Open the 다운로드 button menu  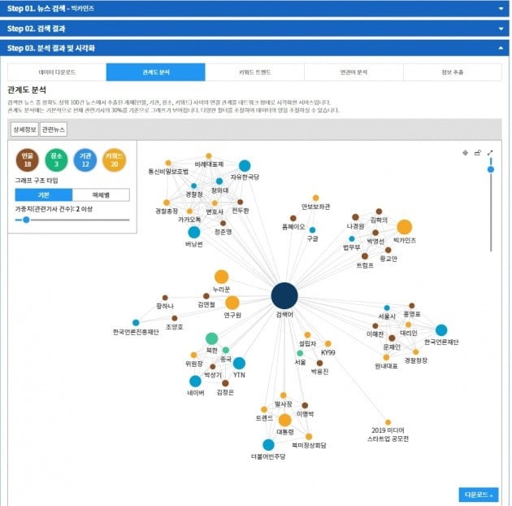pos(478,494)
